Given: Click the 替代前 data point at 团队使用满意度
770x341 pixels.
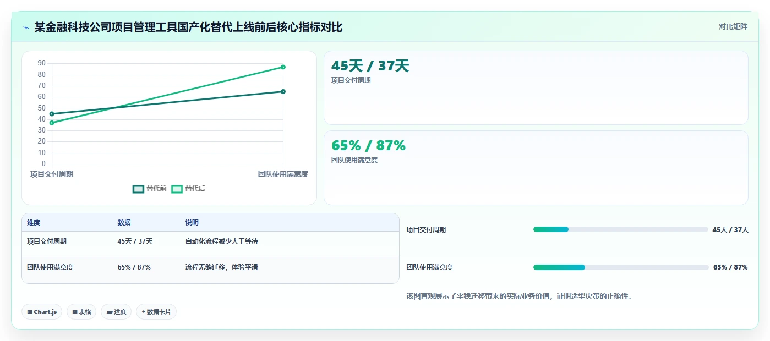Looking at the screenshot, I should [x=283, y=91].
